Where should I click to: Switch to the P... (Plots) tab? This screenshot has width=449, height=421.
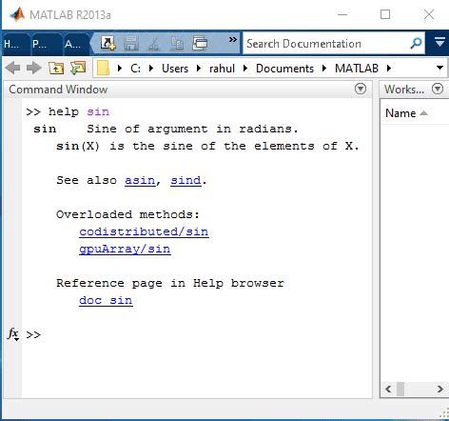[47, 44]
